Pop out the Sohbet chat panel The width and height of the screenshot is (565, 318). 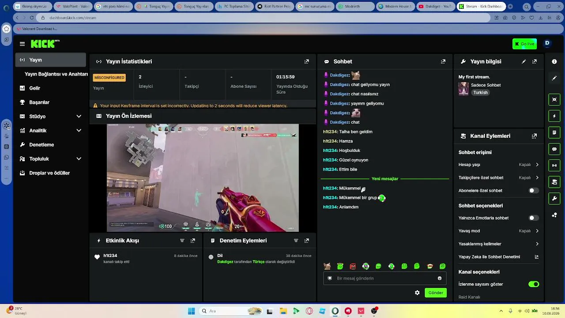[443, 61]
